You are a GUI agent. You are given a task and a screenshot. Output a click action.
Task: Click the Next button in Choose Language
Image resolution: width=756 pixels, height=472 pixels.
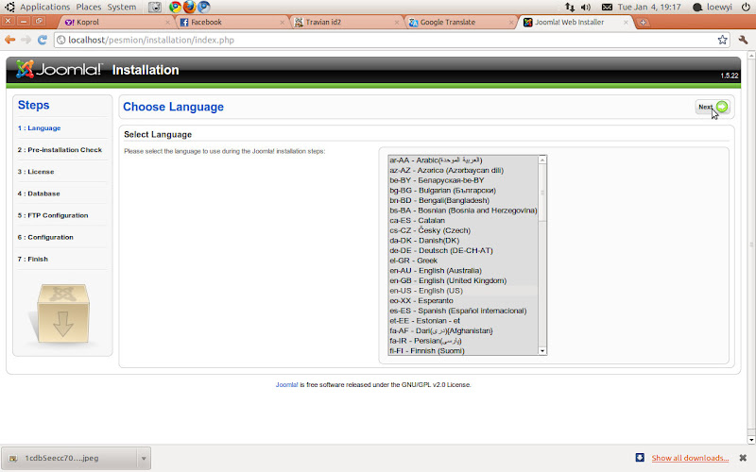[713, 107]
